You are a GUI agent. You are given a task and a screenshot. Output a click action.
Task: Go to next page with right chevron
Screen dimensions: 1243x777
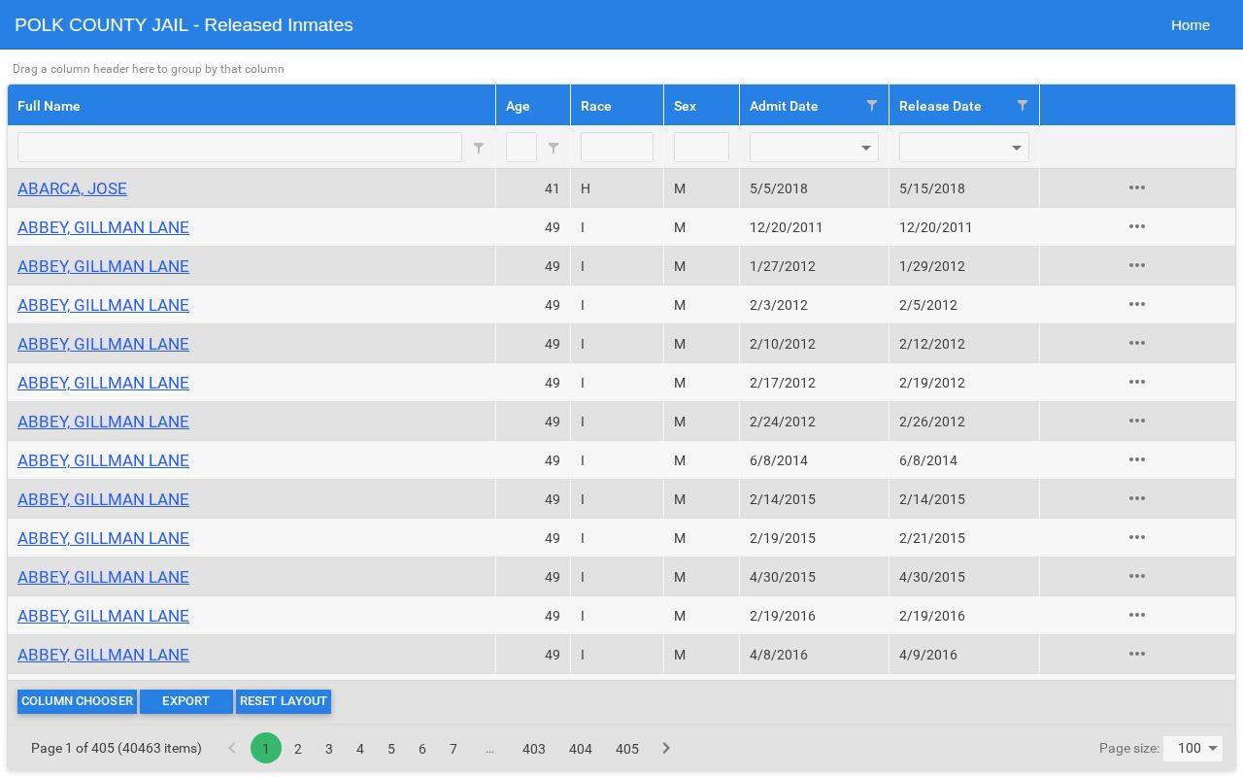click(x=666, y=748)
